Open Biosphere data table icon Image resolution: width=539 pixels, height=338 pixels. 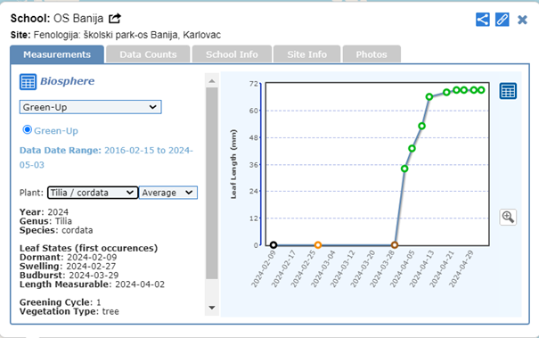(x=28, y=81)
